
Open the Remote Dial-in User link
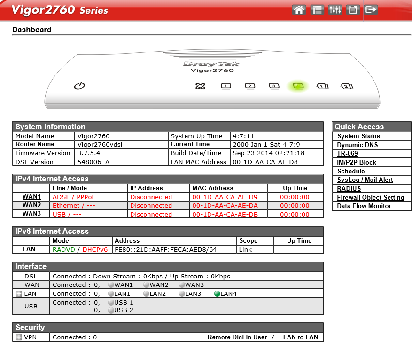[237, 337]
